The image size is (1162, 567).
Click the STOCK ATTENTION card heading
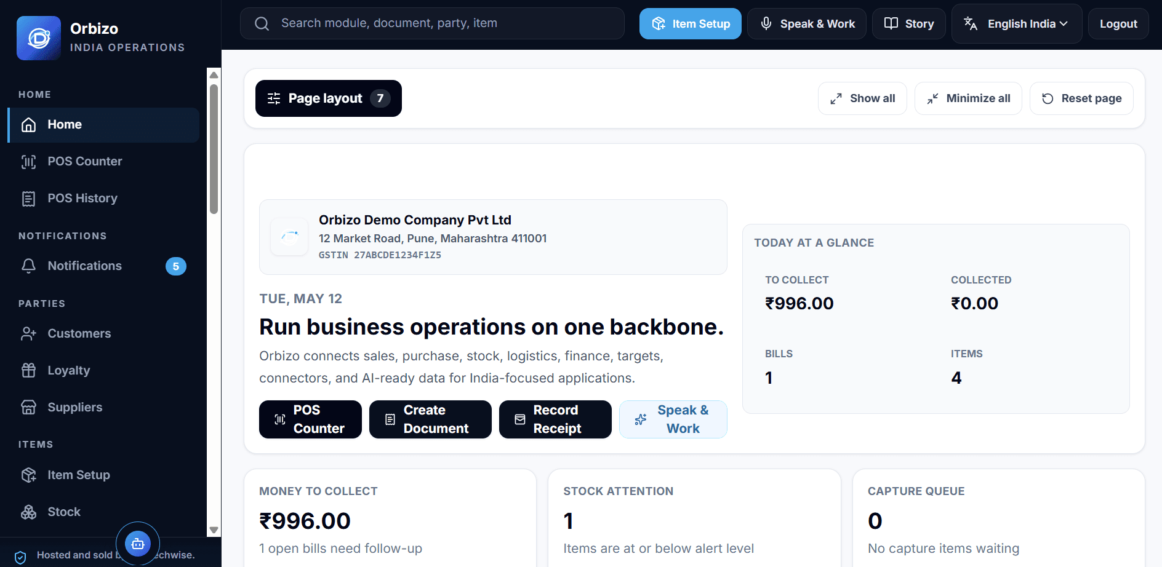pyautogui.click(x=618, y=491)
